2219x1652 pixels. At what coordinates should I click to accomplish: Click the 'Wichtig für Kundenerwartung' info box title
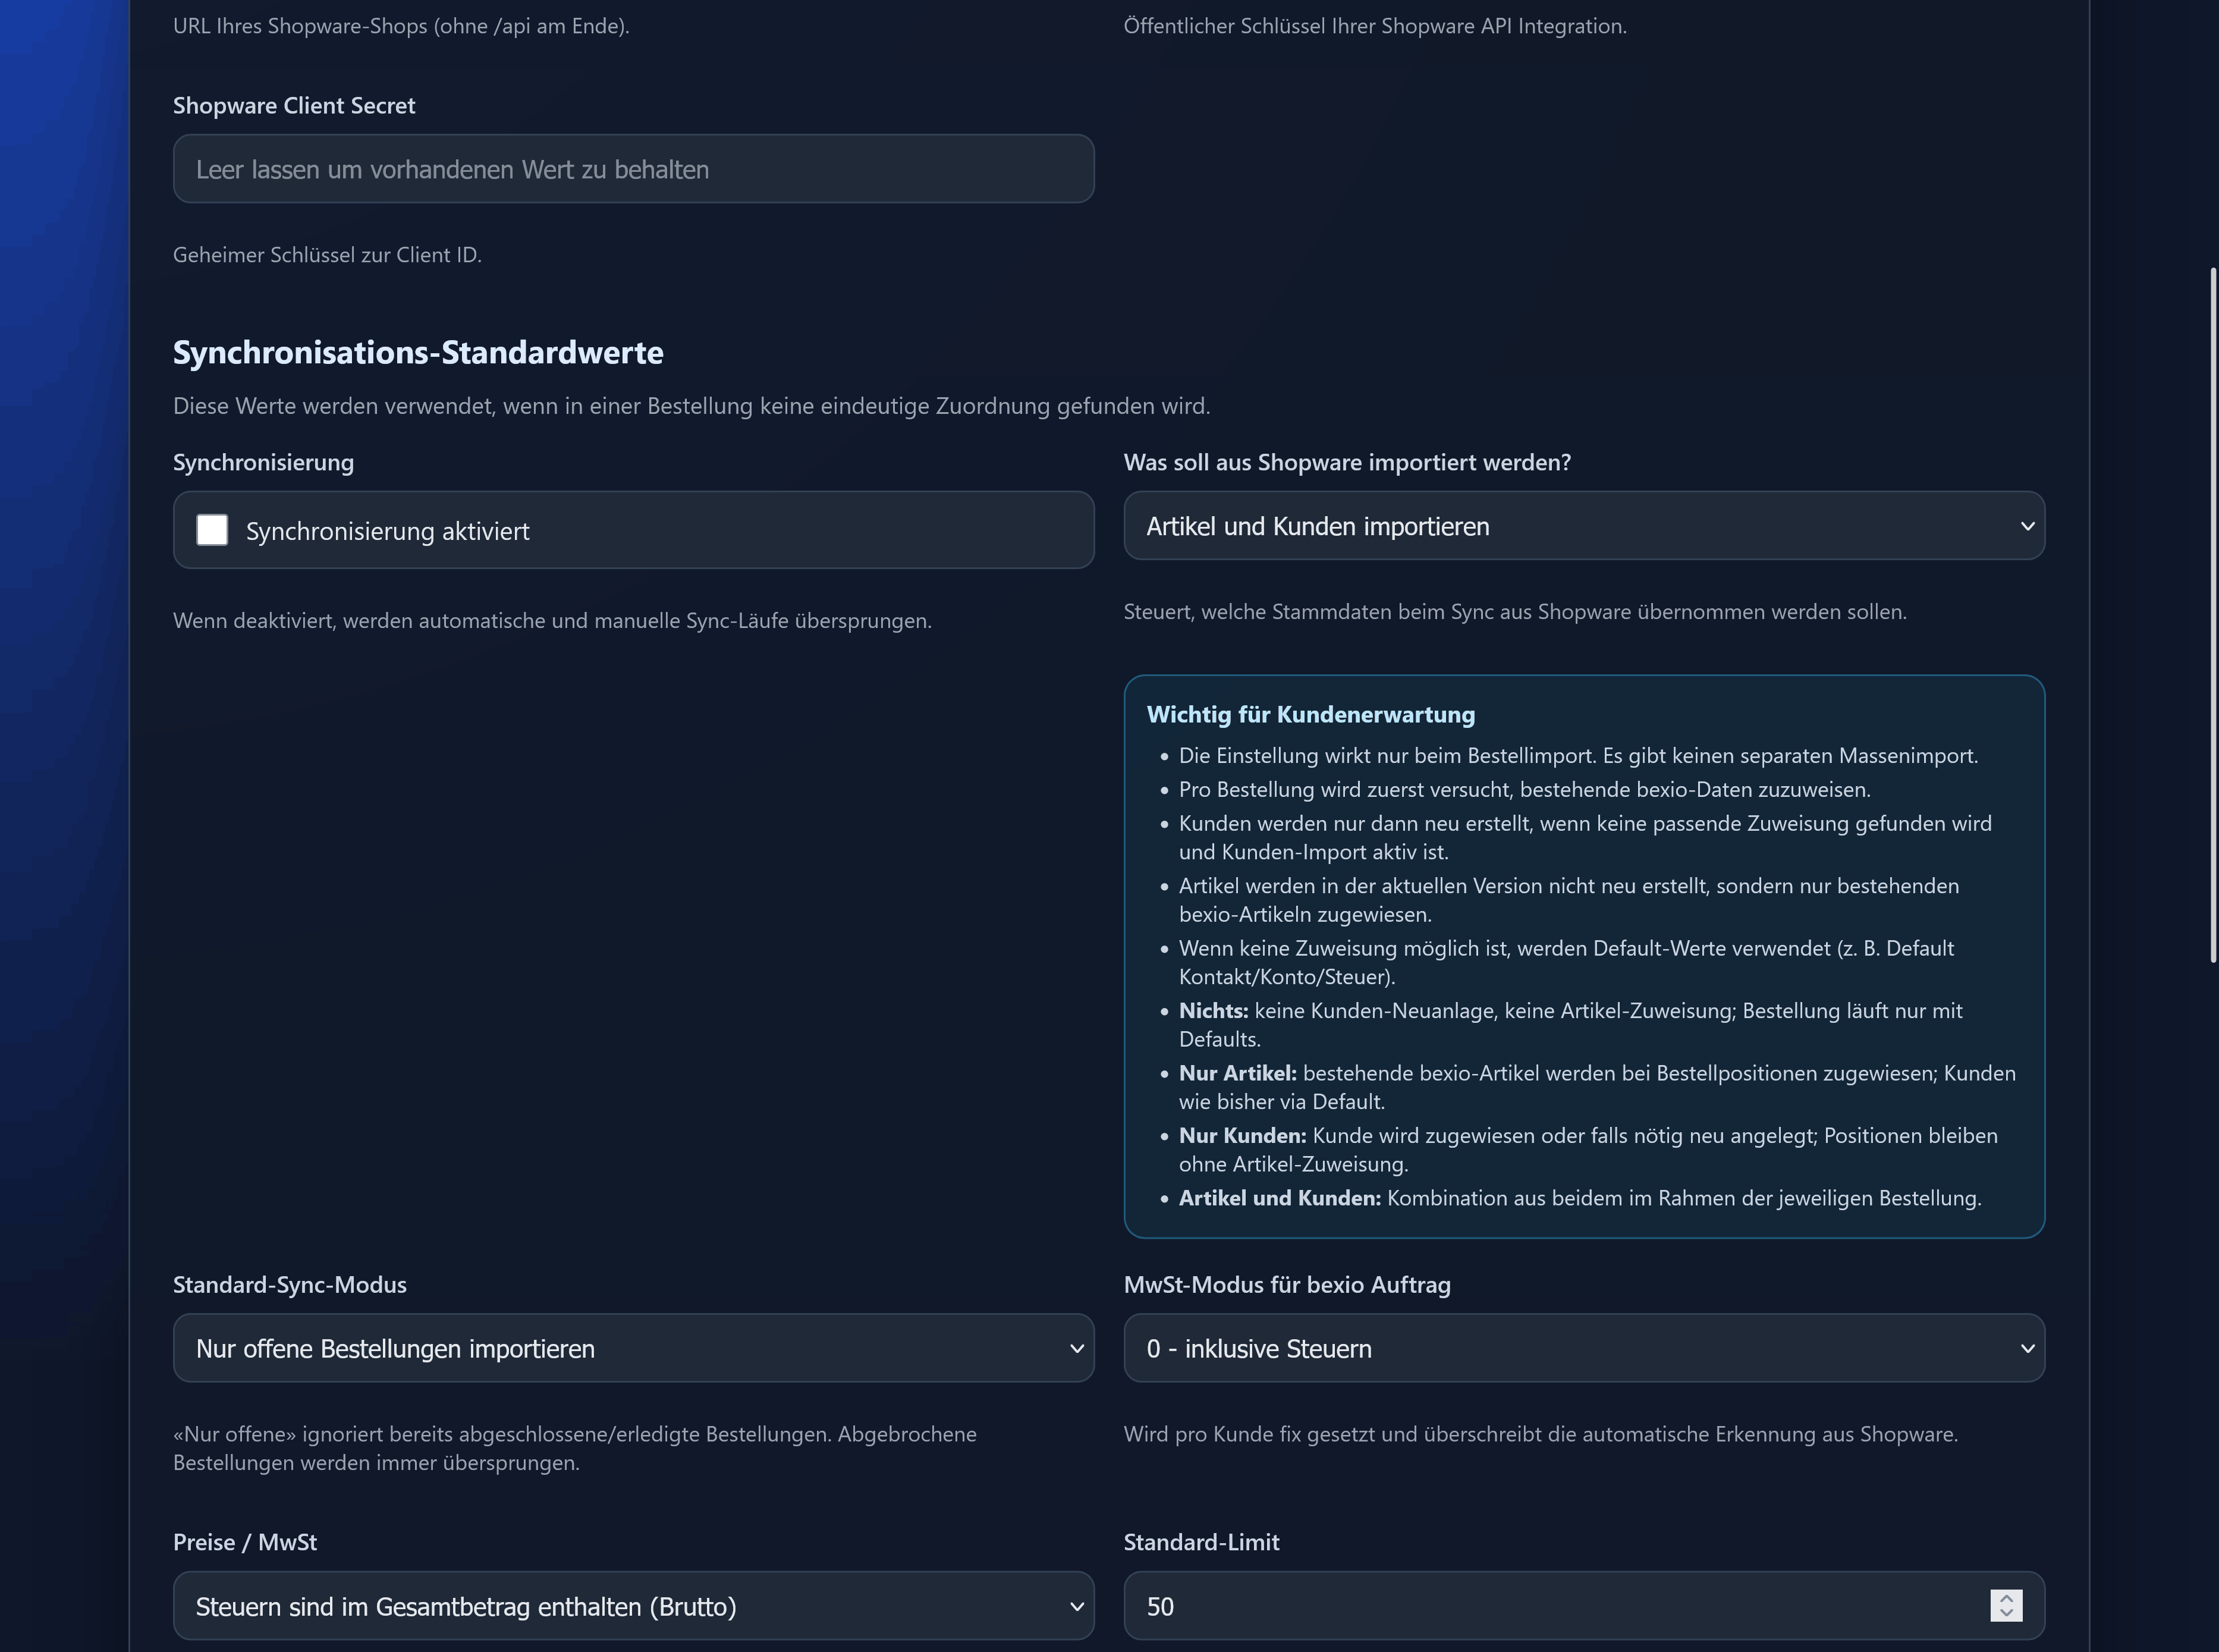[x=1310, y=714]
